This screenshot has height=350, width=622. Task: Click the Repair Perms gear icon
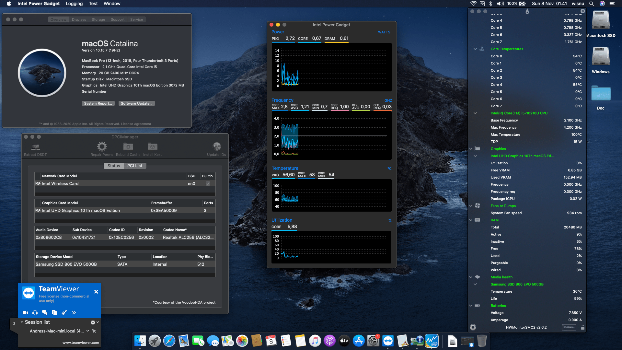[x=102, y=146]
